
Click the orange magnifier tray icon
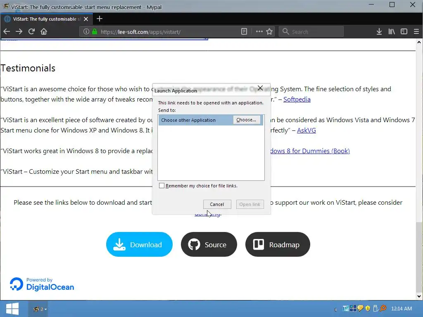coord(383,308)
